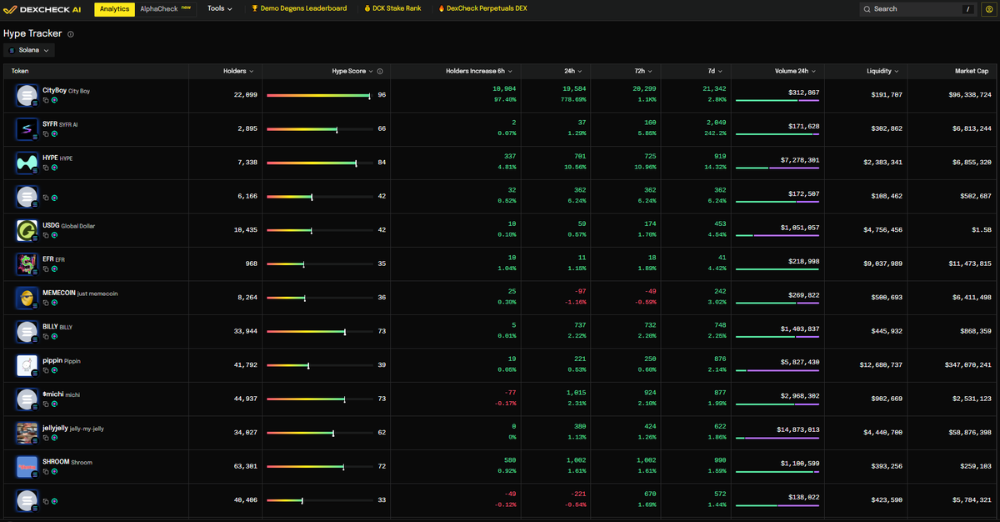Screen dimensions: 1000x522
Task: Click the CityBoy hype score bar
Action: [320, 96]
